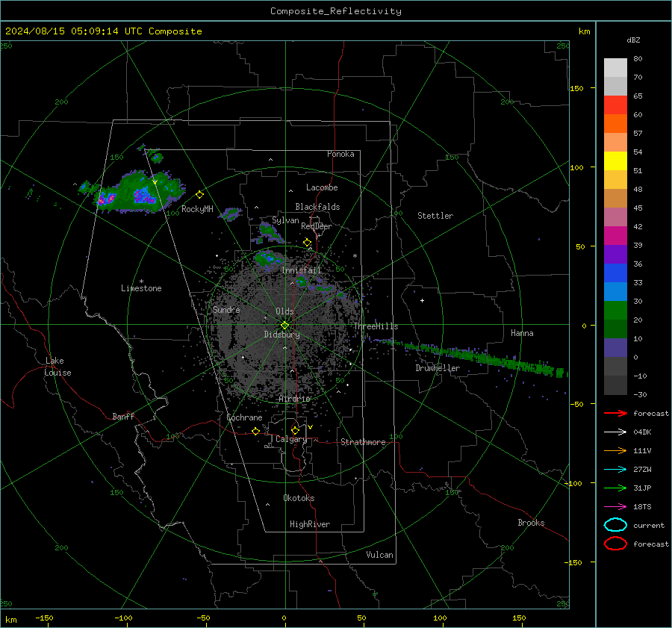Click the white plus marker west of Hanna
This screenshot has width=672, height=628.
(x=422, y=300)
